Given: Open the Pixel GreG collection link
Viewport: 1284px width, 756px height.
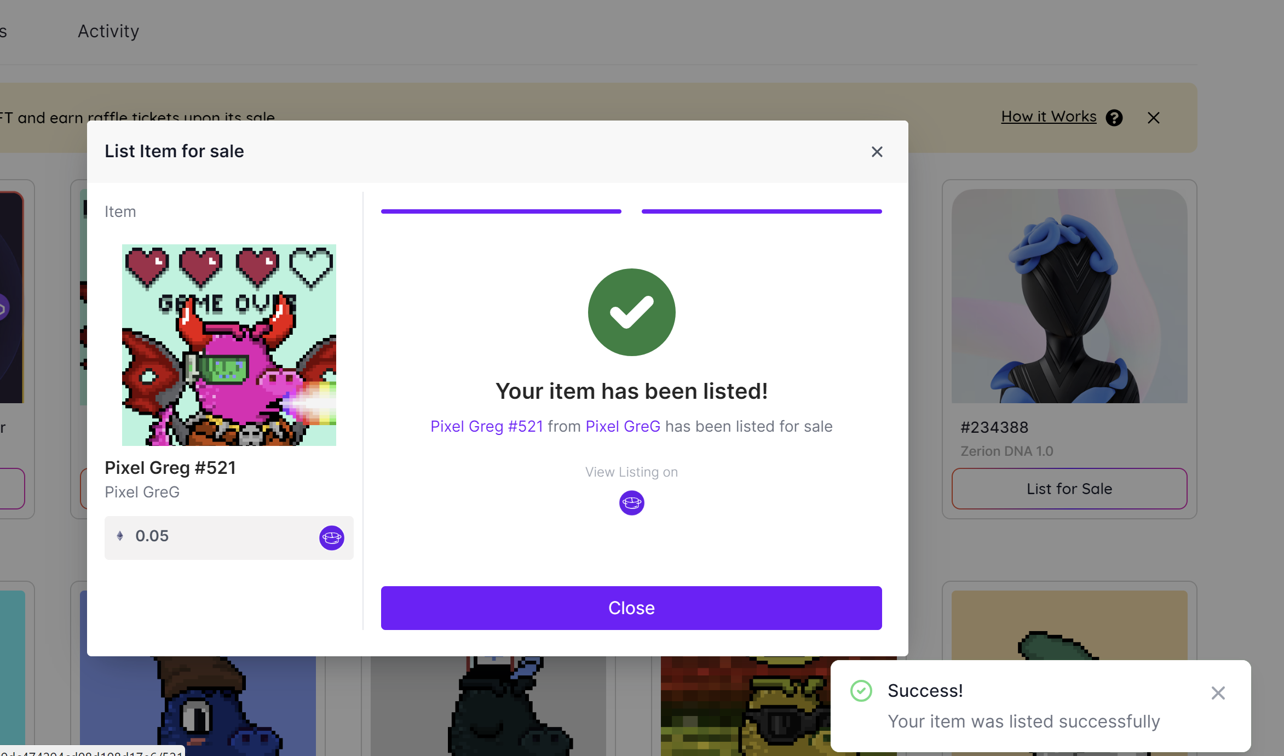Looking at the screenshot, I should point(623,426).
